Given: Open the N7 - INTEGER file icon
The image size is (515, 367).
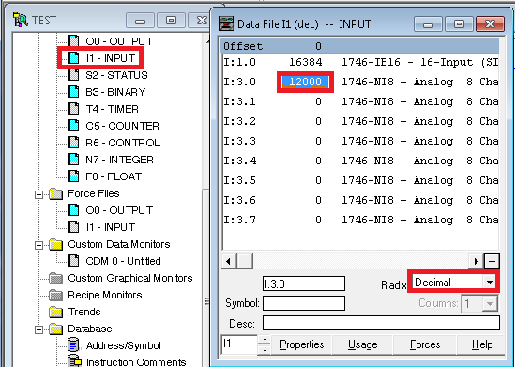Looking at the screenshot, I should (74, 160).
